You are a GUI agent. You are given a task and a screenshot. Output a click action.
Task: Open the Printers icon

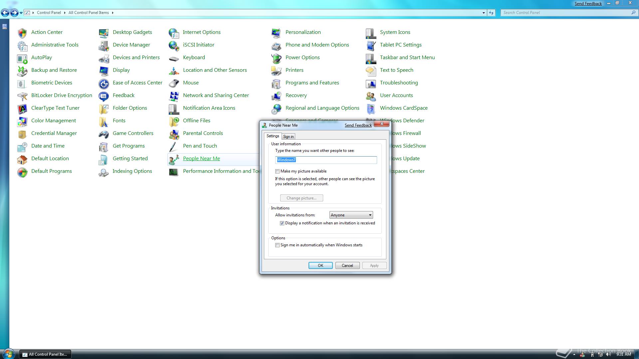click(x=276, y=70)
